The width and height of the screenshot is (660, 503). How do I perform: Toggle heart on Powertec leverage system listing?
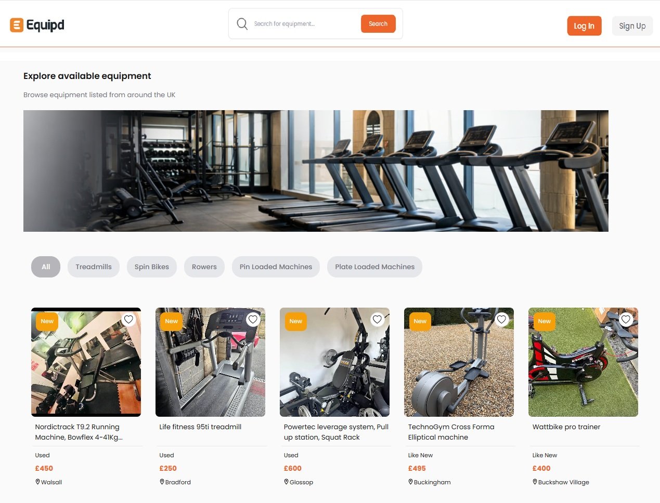pyautogui.click(x=377, y=320)
